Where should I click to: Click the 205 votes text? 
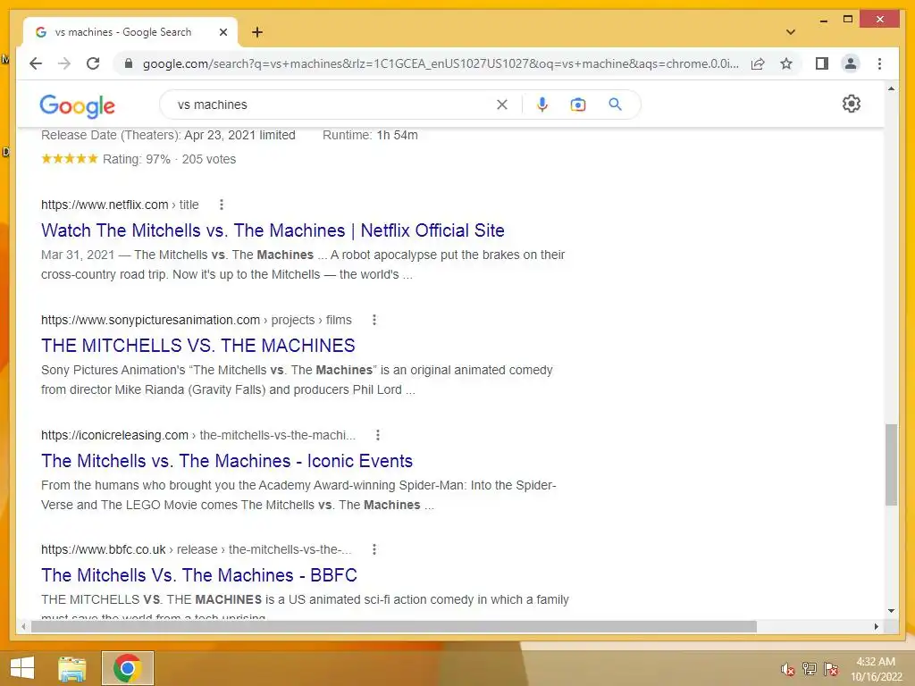point(209,159)
